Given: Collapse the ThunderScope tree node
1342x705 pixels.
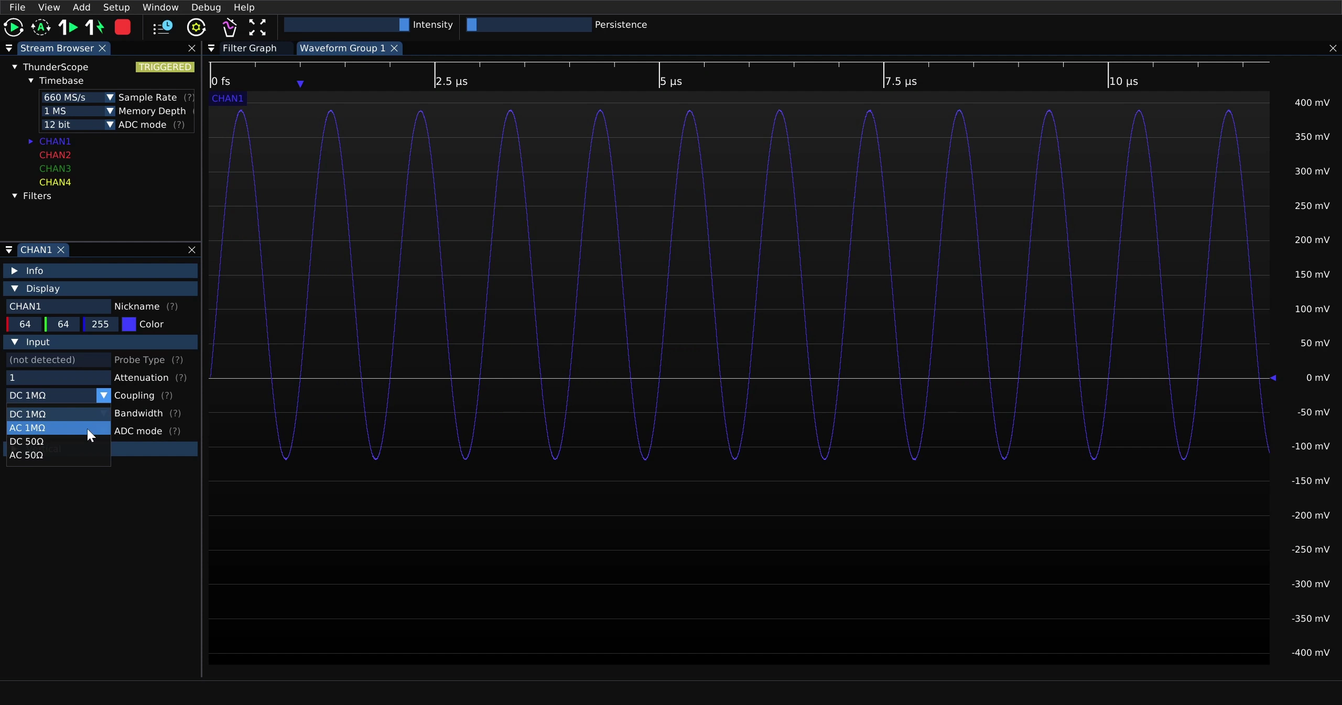Looking at the screenshot, I should point(15,67).
